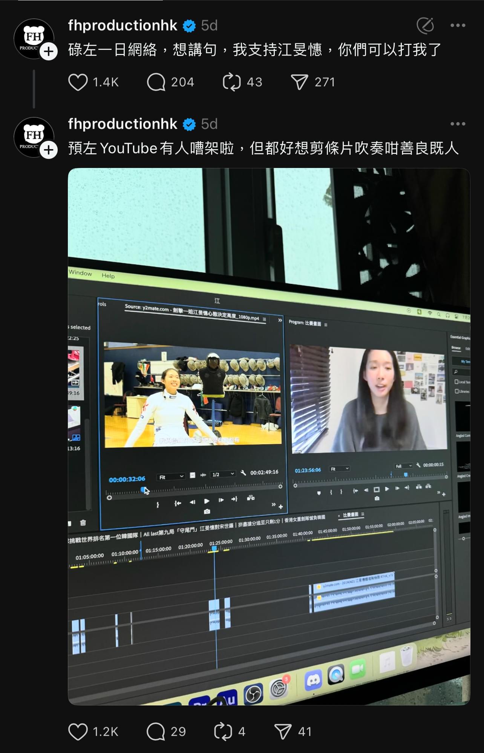The height and width of the screenshot is (753, 484).
Task: Open fhproductionhk profile from first post name
Action: 123,25
